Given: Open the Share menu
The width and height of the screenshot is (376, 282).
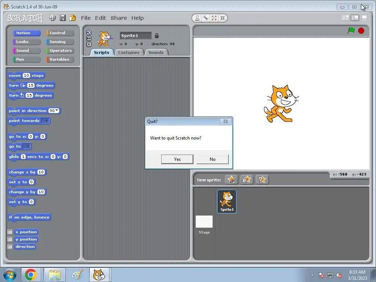Looking at the screenshot, I should click(119, 18).
